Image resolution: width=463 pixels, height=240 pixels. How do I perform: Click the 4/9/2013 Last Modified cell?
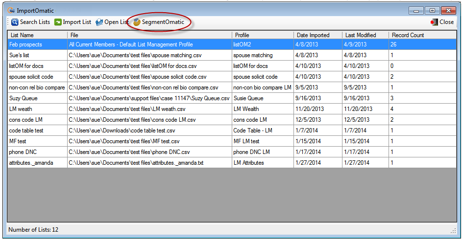366,44
